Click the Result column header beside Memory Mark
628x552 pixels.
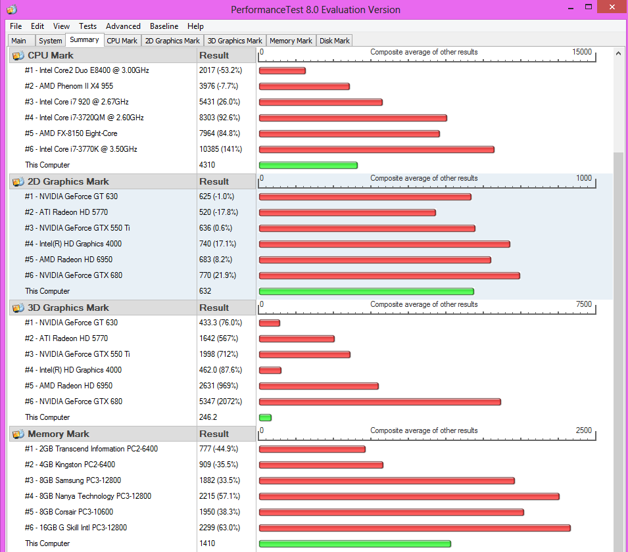(x=226, y=434)
